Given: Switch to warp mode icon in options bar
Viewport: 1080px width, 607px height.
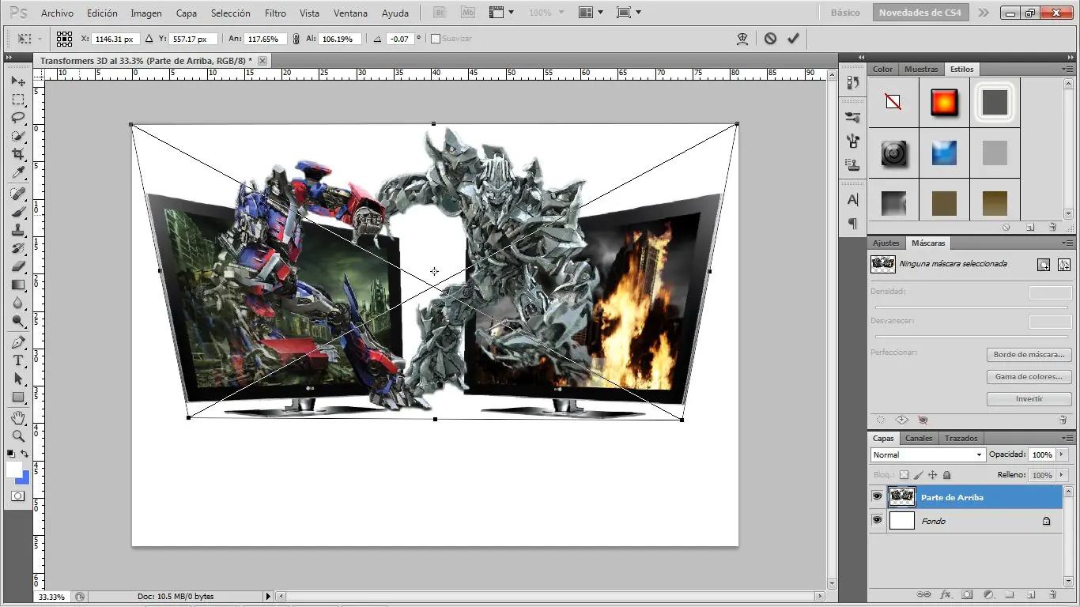Looking at the screenshot, I should tap(742, 38).
